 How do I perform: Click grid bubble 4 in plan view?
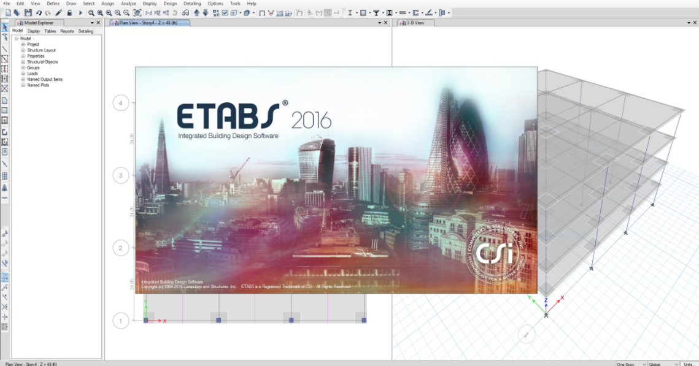tap(120, 103)
